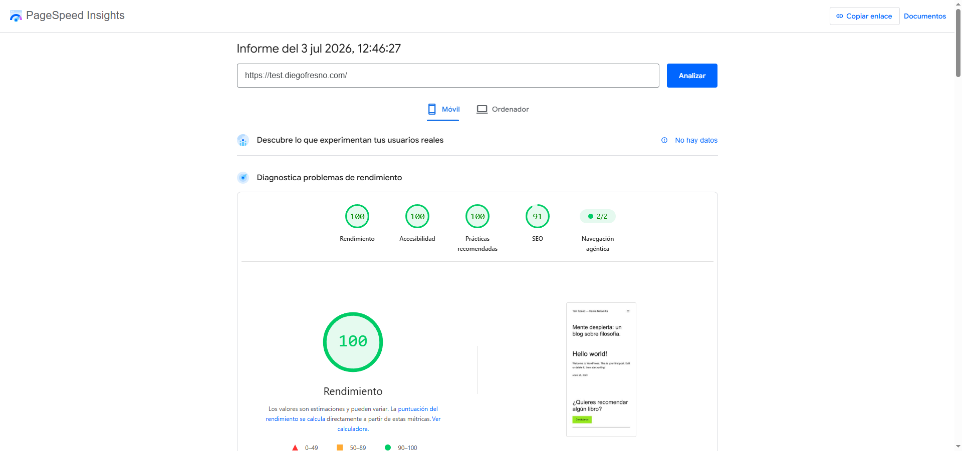Click the real users experience section icon

243,140
